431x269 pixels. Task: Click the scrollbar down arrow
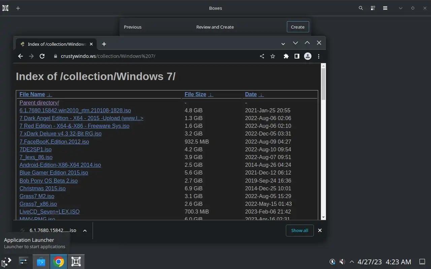(323, 217)
